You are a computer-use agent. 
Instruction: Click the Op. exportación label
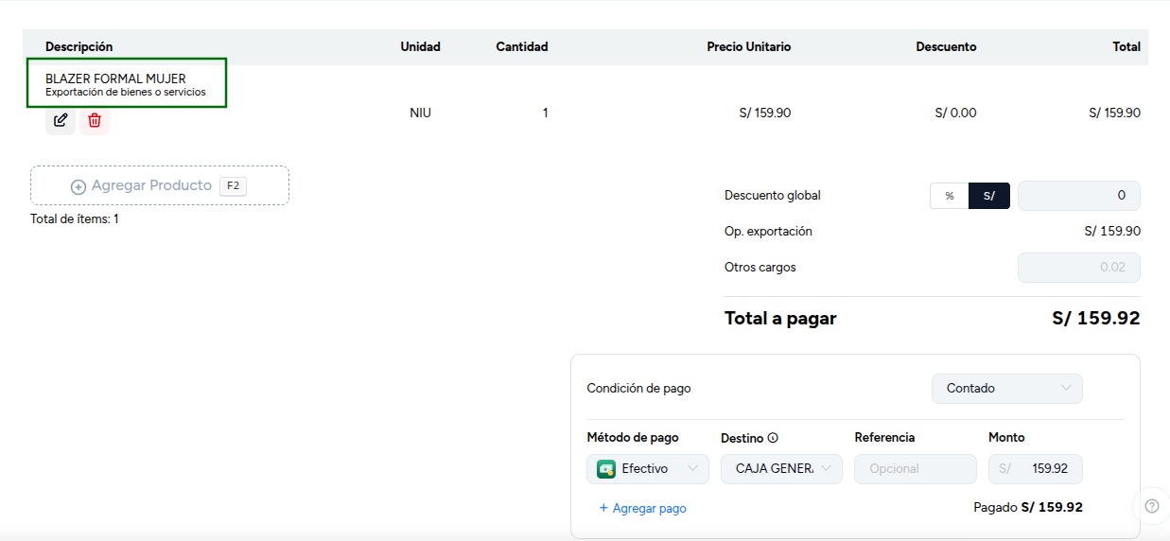pos(768,232)
